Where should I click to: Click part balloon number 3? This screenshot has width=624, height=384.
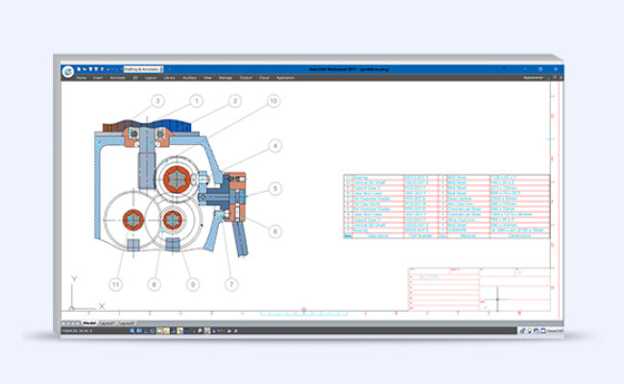(x=157, y=100)
